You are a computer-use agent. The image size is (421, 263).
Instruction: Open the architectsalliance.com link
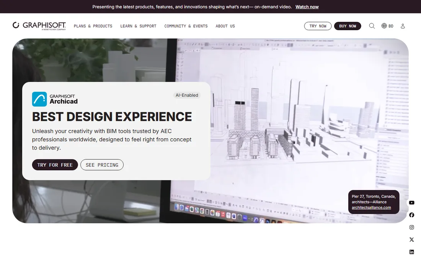(371, 208)
